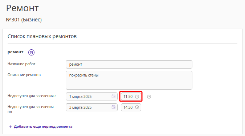Open end date field showing 3 марта 2025
The image size is (245, 136).
[91, 107]
